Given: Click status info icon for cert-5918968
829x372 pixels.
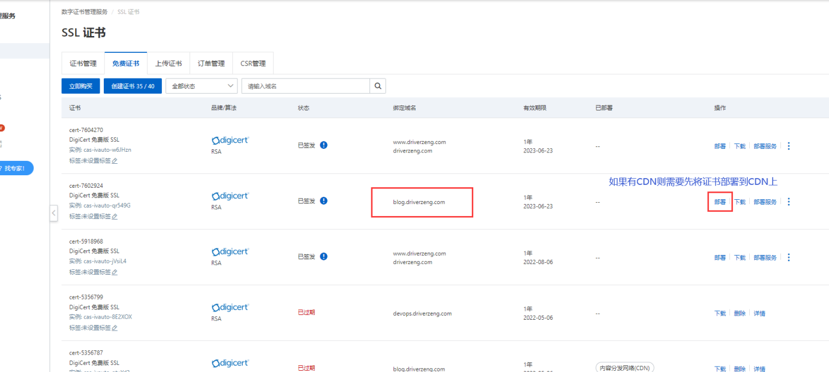Looking at the screenshot, I should point(324,257).
